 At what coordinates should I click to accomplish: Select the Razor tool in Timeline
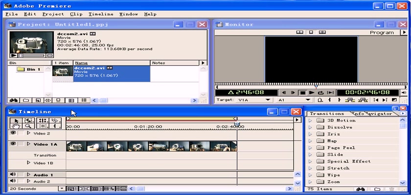[x=55, y=120]
